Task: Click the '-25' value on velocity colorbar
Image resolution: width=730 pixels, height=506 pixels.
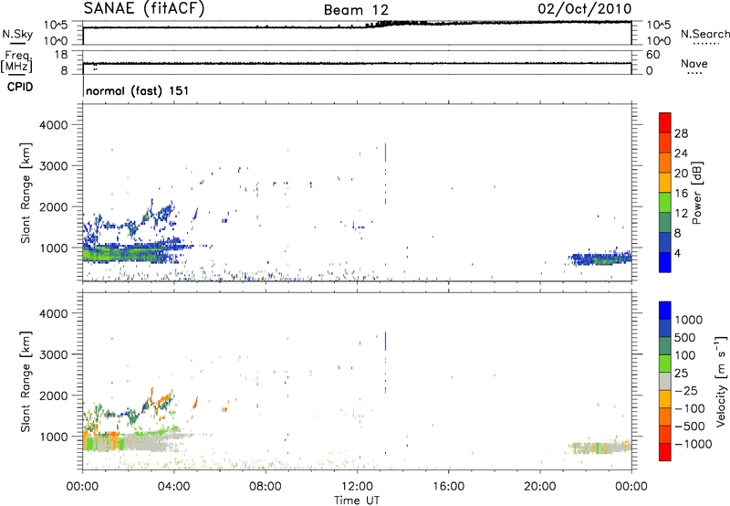Action: point(688,391)
